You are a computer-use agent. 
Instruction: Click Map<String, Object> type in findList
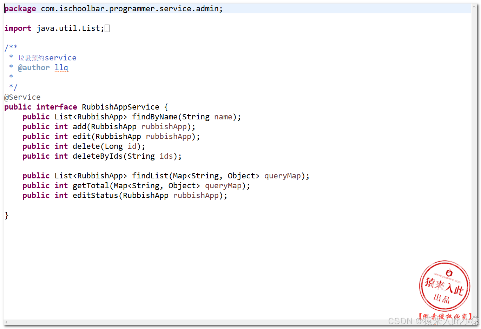(216, 176)
